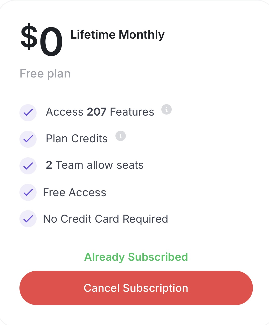Click the checkmark icon beside Plan Credits

tap(28, 139)
